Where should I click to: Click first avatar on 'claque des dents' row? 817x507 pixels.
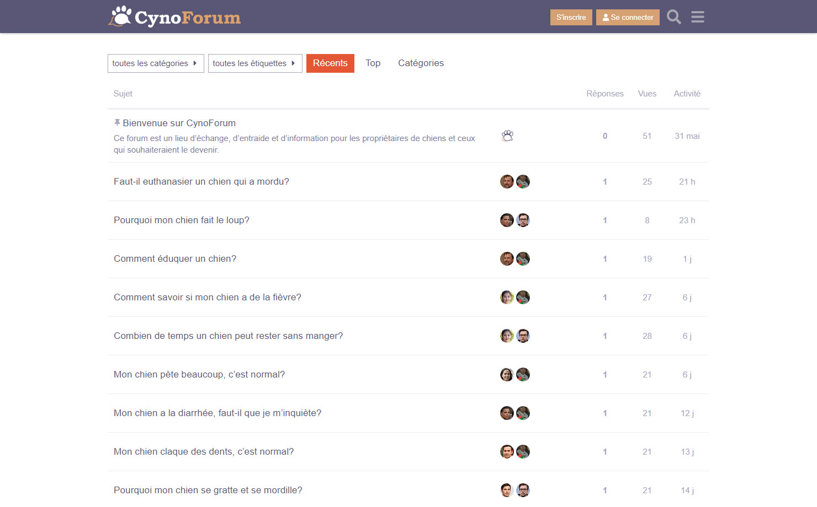[507, 451]
